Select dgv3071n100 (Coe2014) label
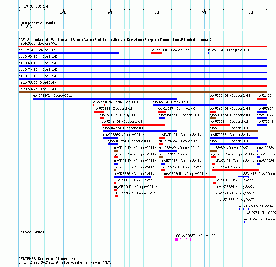 (38, 76)
